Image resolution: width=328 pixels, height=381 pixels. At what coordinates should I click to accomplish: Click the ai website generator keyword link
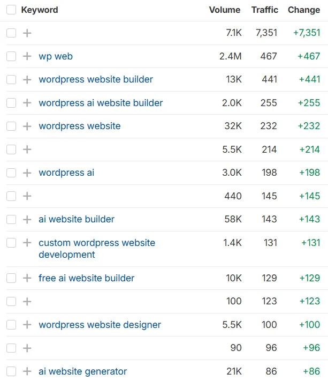(83, 371)
